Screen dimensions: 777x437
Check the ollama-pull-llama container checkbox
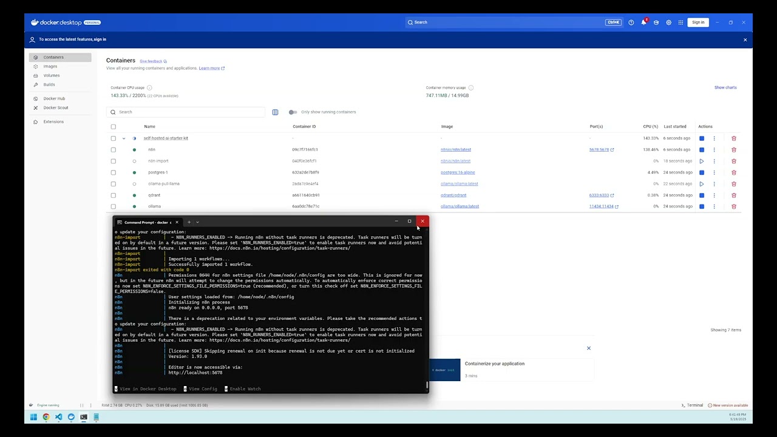click(x=113, y=184)
